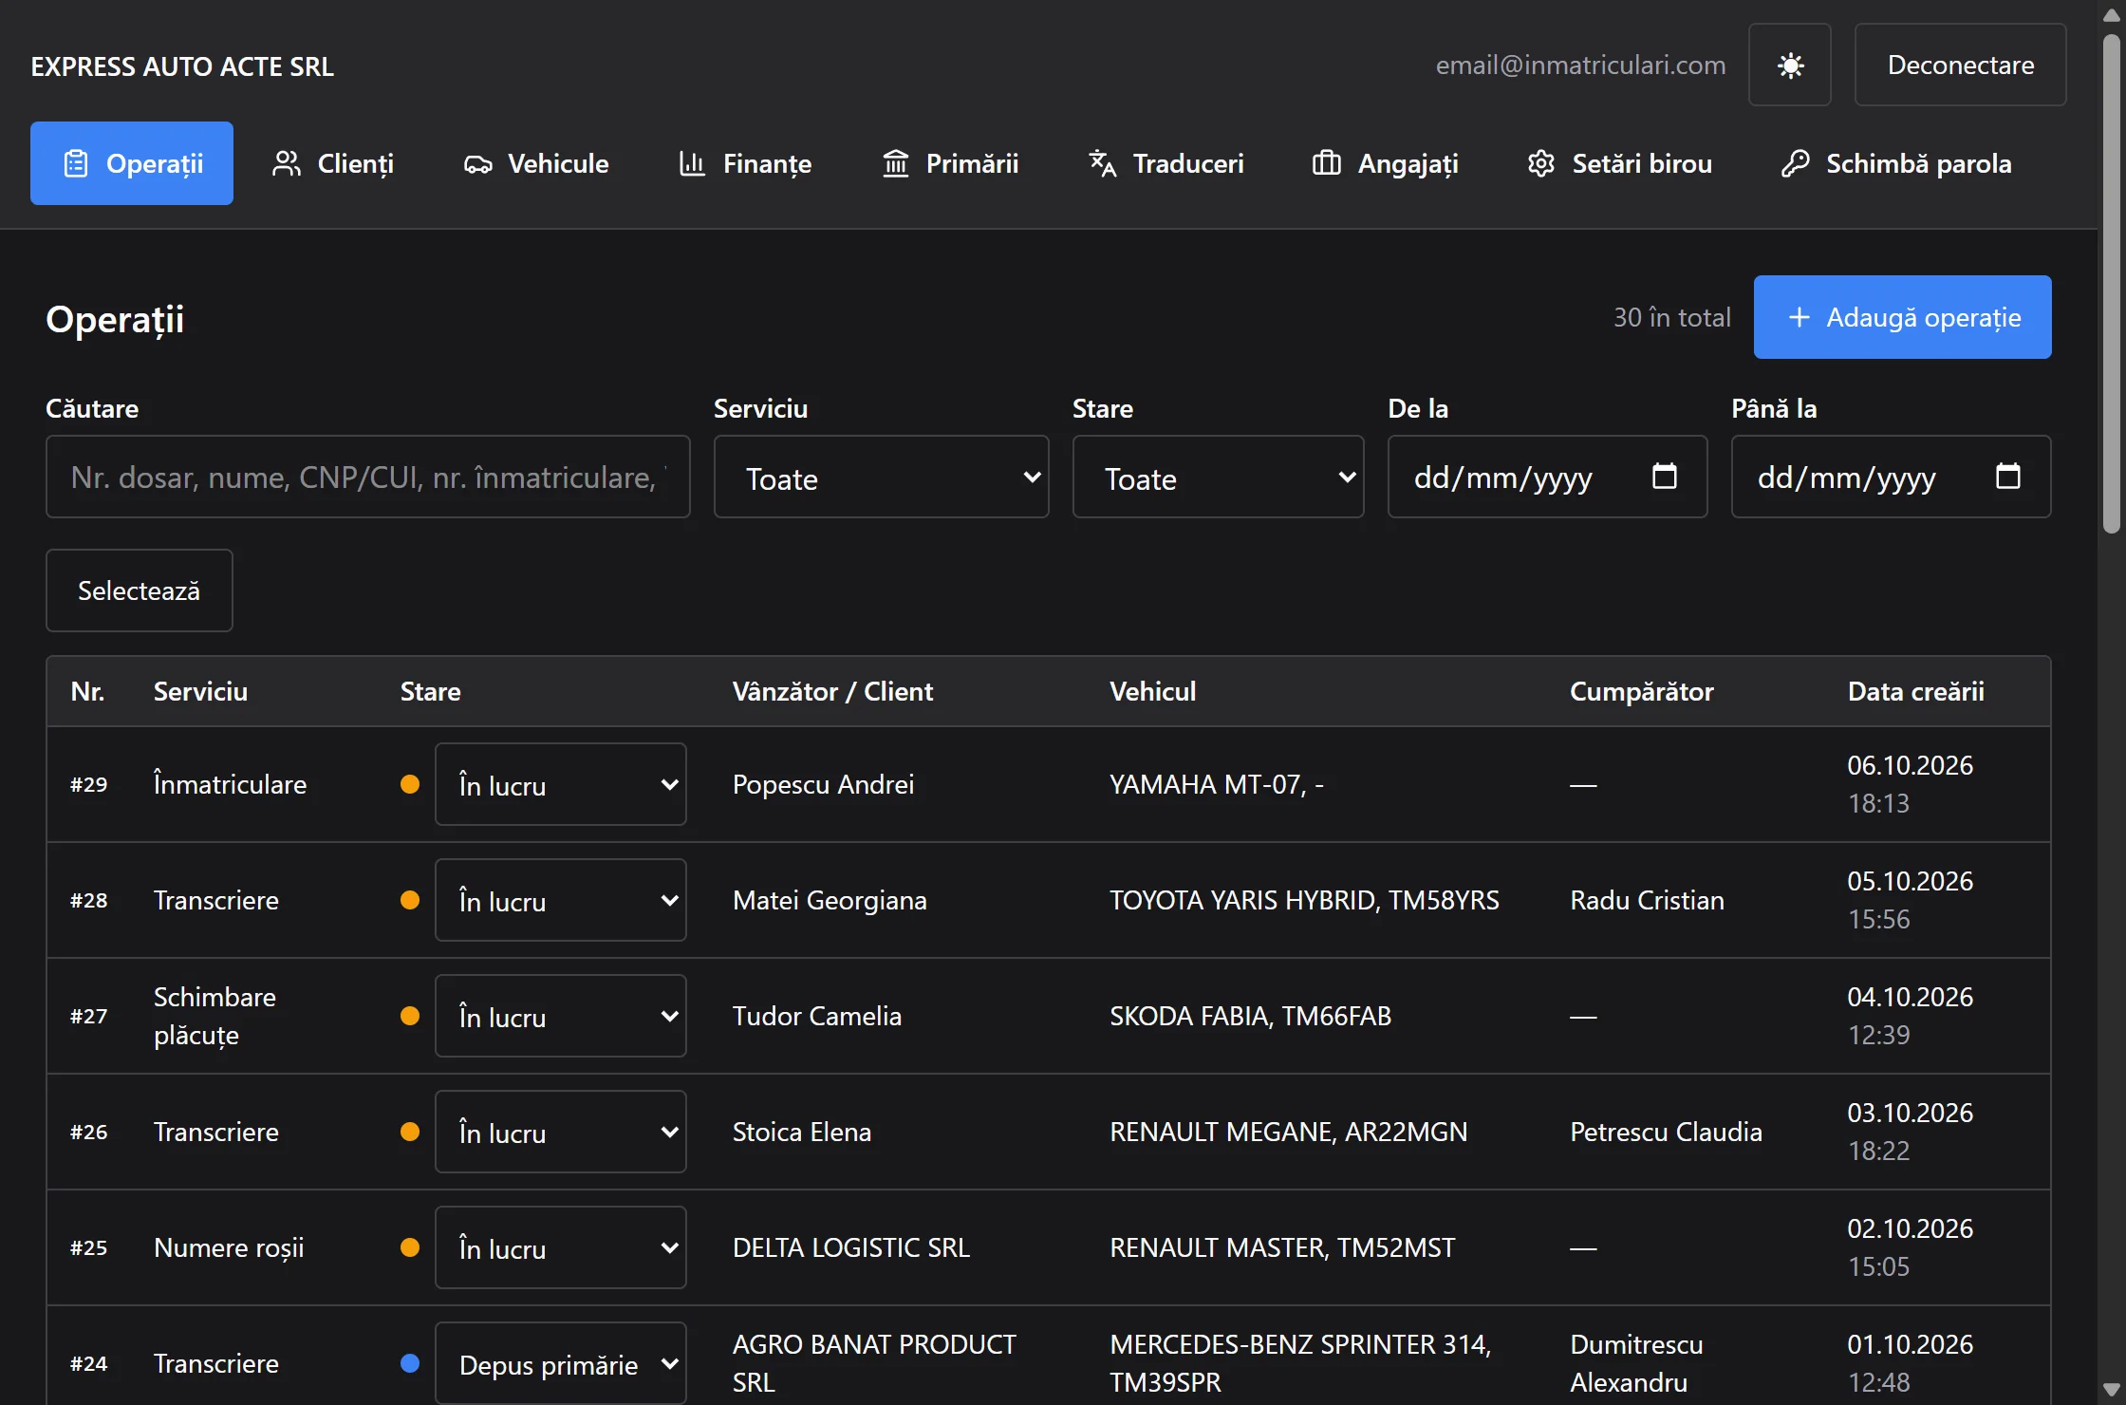Click the TOYOTA YARIS HYBRID, TM58YRS cell

tap(1304, 900)
